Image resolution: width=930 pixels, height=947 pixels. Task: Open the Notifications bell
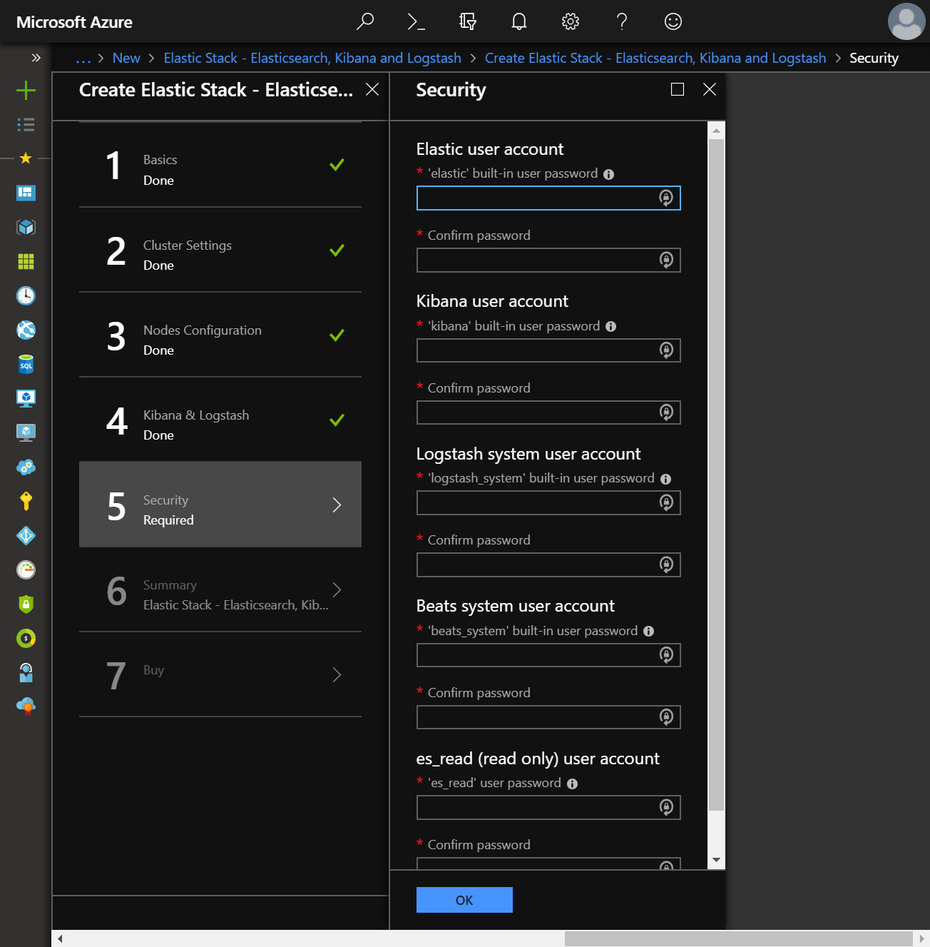pyautogui.click(x=518, y=21)
